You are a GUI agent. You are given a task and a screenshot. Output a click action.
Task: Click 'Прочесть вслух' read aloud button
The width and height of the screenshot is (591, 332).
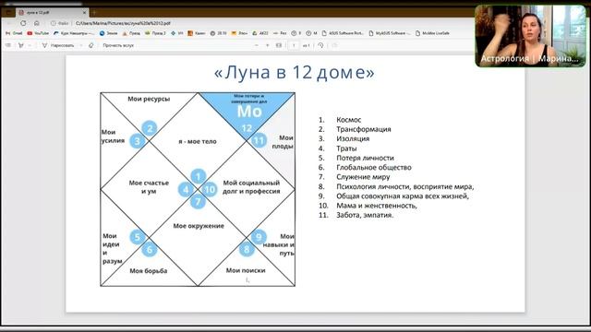click(118, 45)
